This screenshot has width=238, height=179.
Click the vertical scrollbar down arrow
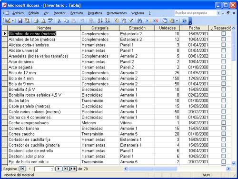pyautogui.click(x=233, y=163)
